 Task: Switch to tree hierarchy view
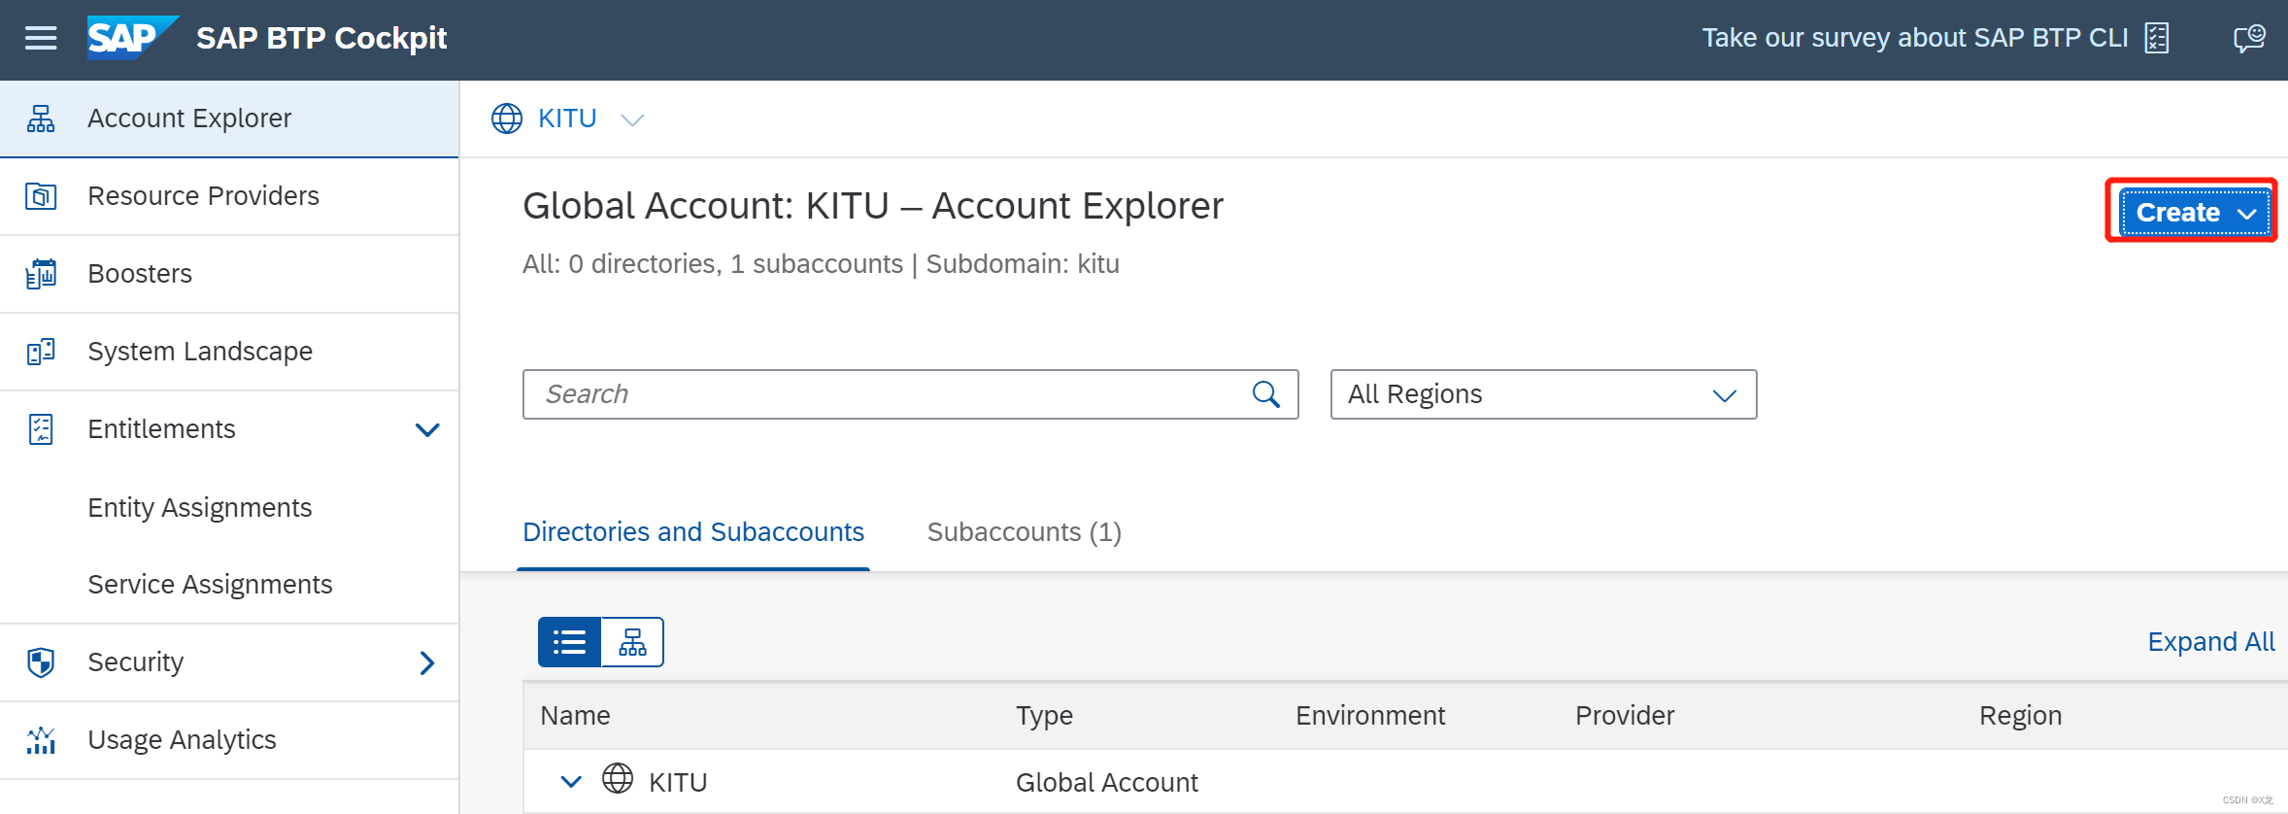[x=632, y=642]
